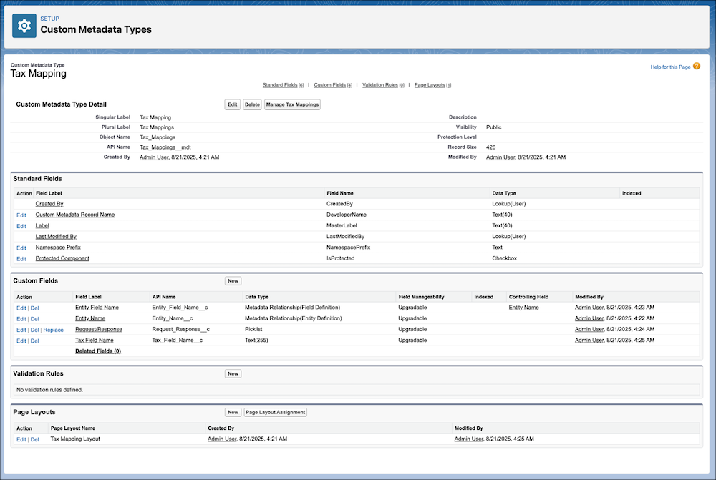Open the Label field link
This screenshot has width=716, height=480.
(42, 226)
